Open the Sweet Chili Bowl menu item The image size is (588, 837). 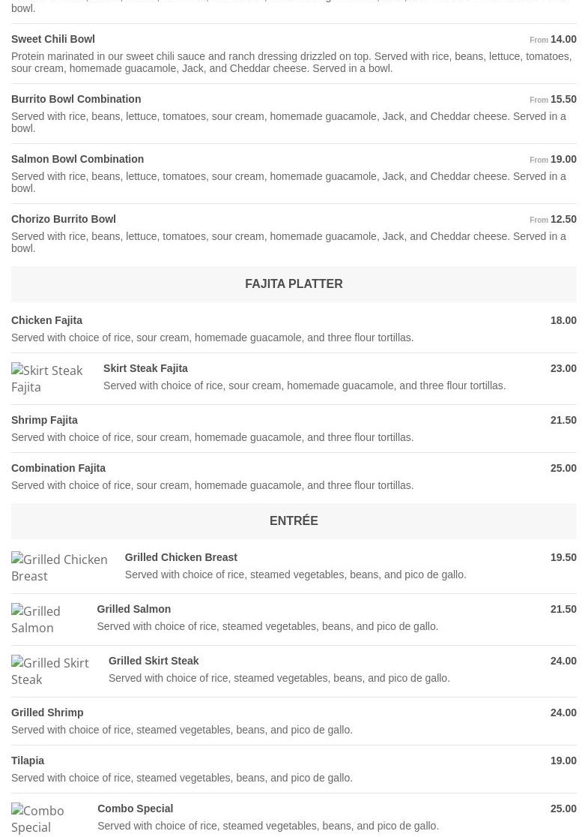(53, 39)
